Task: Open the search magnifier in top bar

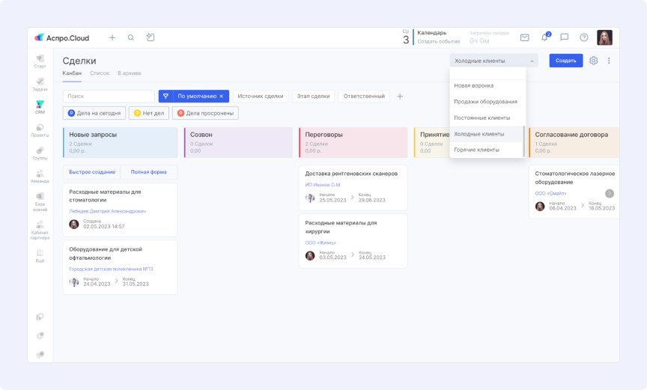Action: tap(131, 37)
